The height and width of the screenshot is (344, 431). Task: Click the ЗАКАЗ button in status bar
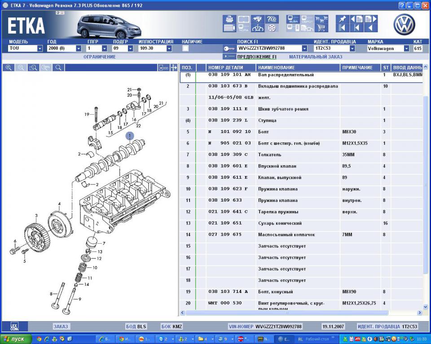coord(61,327)
